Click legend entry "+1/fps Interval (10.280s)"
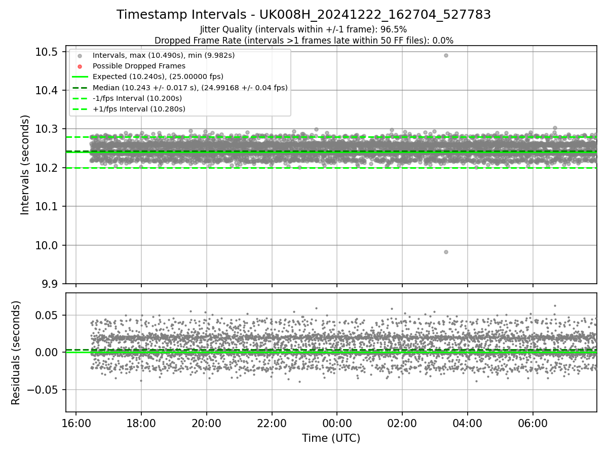The image size is (608, 456). (x=139, y=109)
